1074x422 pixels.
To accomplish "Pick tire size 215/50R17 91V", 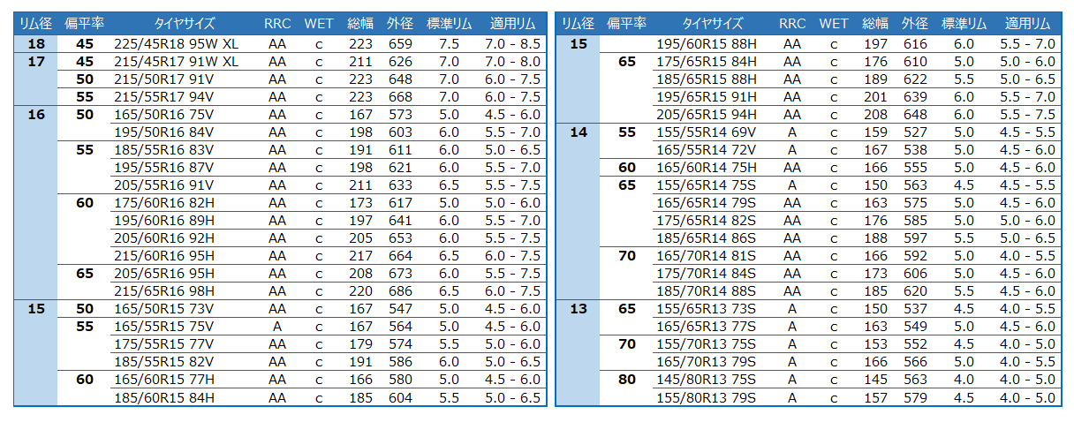I will [164, 79].
